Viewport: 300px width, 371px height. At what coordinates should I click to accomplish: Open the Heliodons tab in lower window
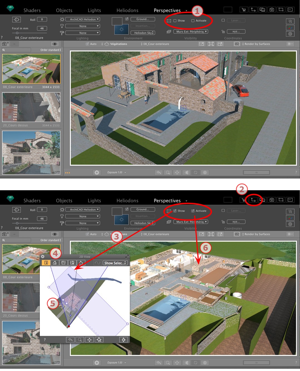coord(127,201)
